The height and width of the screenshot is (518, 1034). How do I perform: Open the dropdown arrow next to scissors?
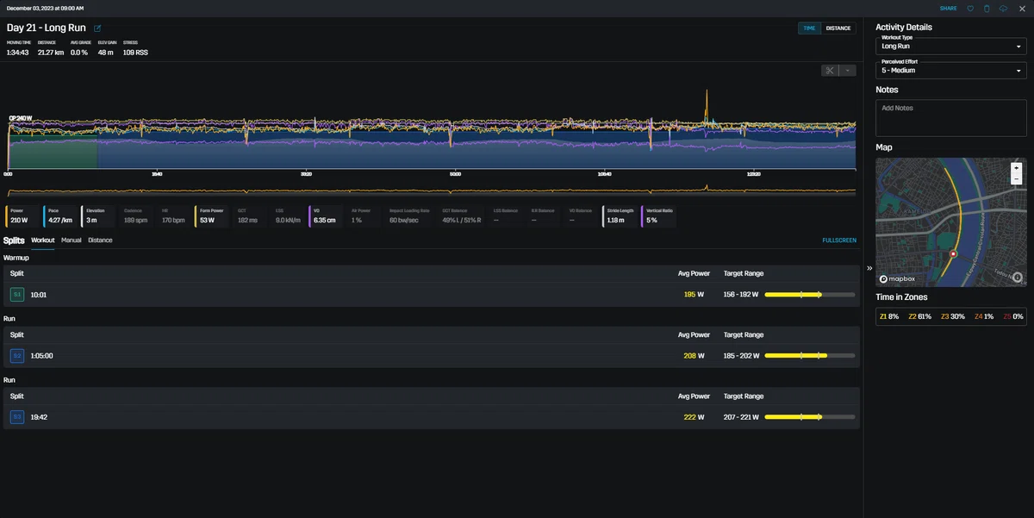pos(848,71)
